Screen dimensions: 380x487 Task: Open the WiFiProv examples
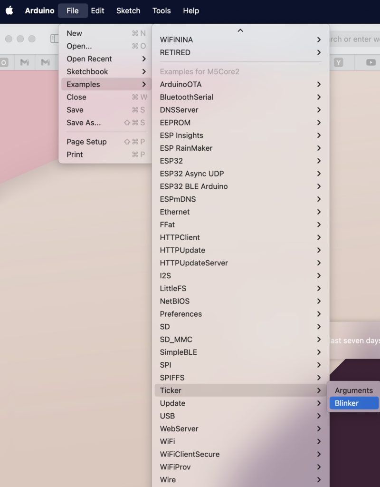pyautogui.click(x=240, y=467)
